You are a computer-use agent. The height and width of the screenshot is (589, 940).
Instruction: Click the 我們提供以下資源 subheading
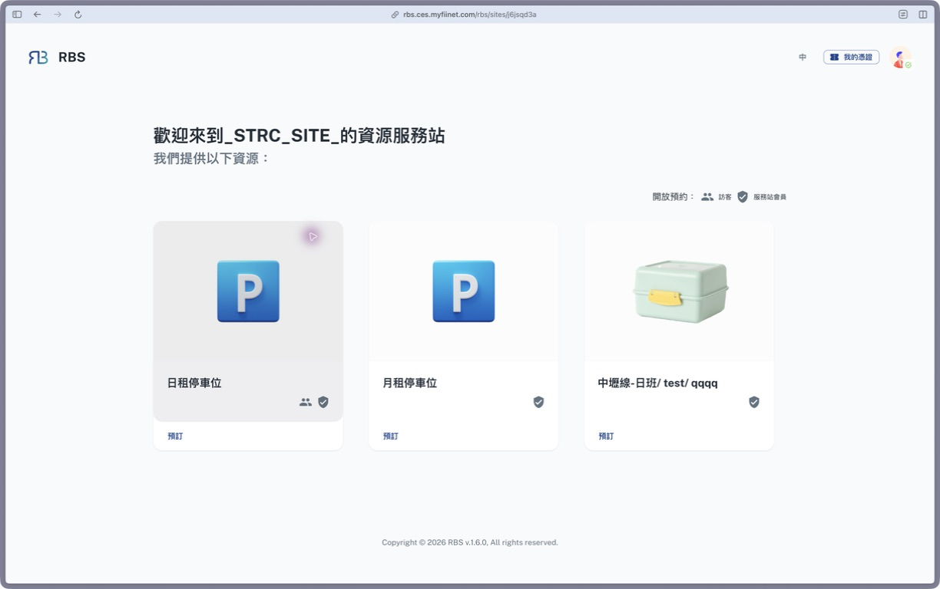point(212,159)
